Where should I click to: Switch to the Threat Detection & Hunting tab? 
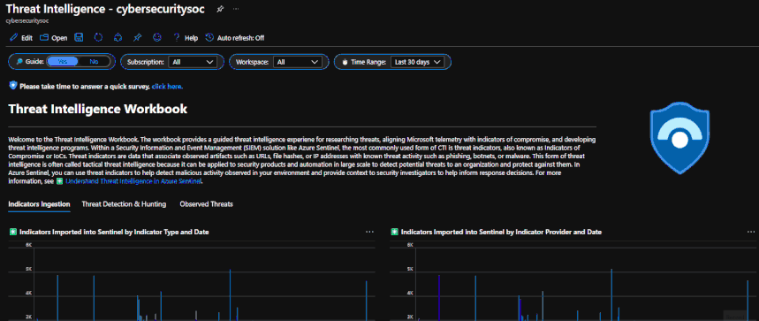124,204
